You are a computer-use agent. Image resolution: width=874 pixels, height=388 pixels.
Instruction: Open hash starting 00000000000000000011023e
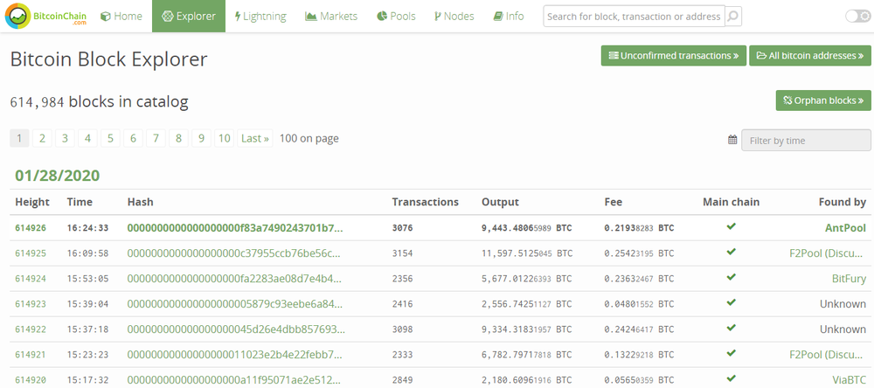pos(234,355)
